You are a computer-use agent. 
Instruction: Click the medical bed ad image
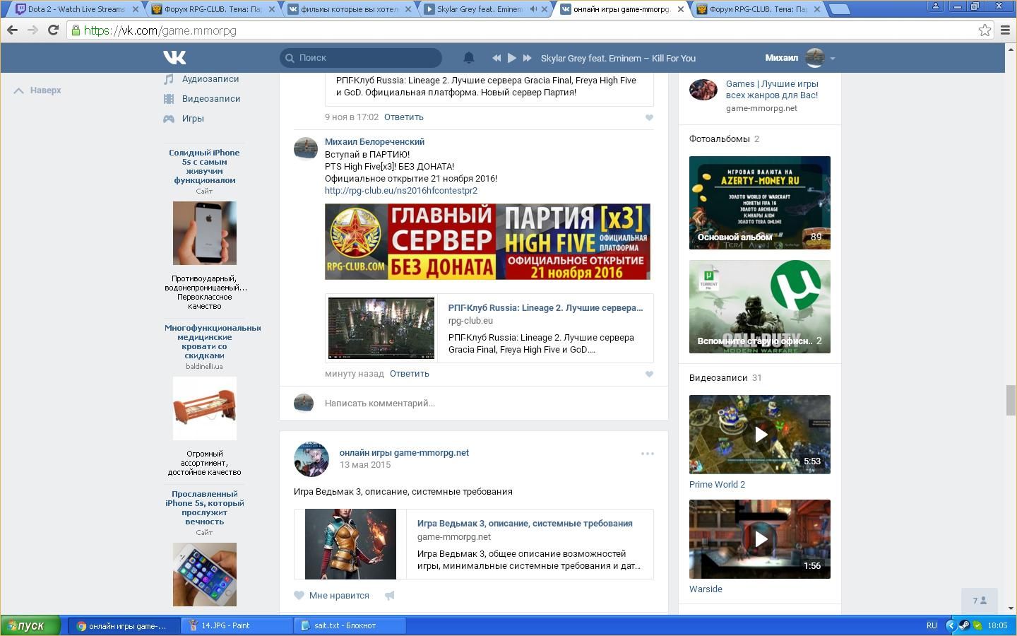click(205, 408)
